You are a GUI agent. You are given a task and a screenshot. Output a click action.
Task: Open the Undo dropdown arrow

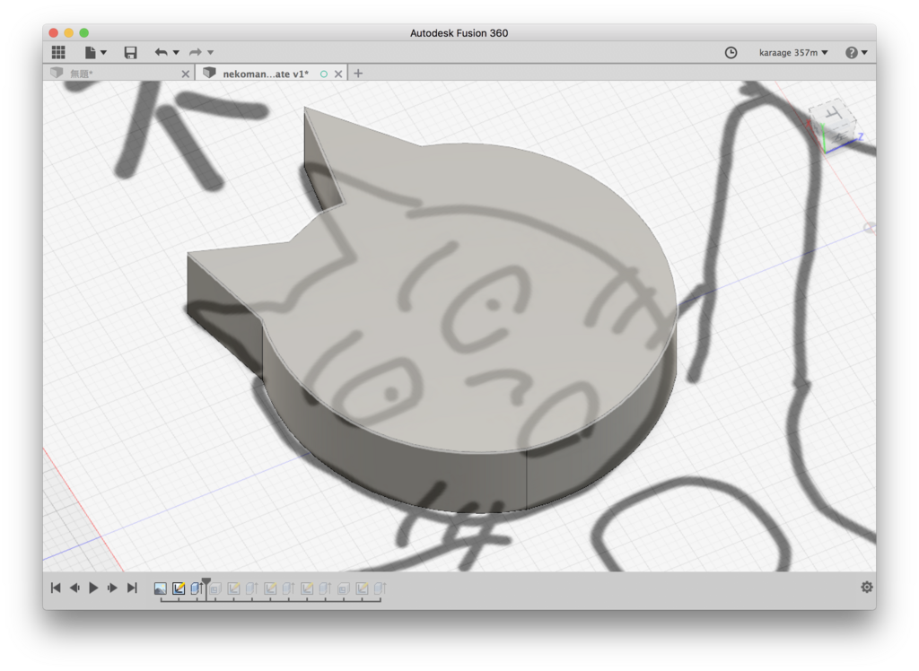pos(176,52)
